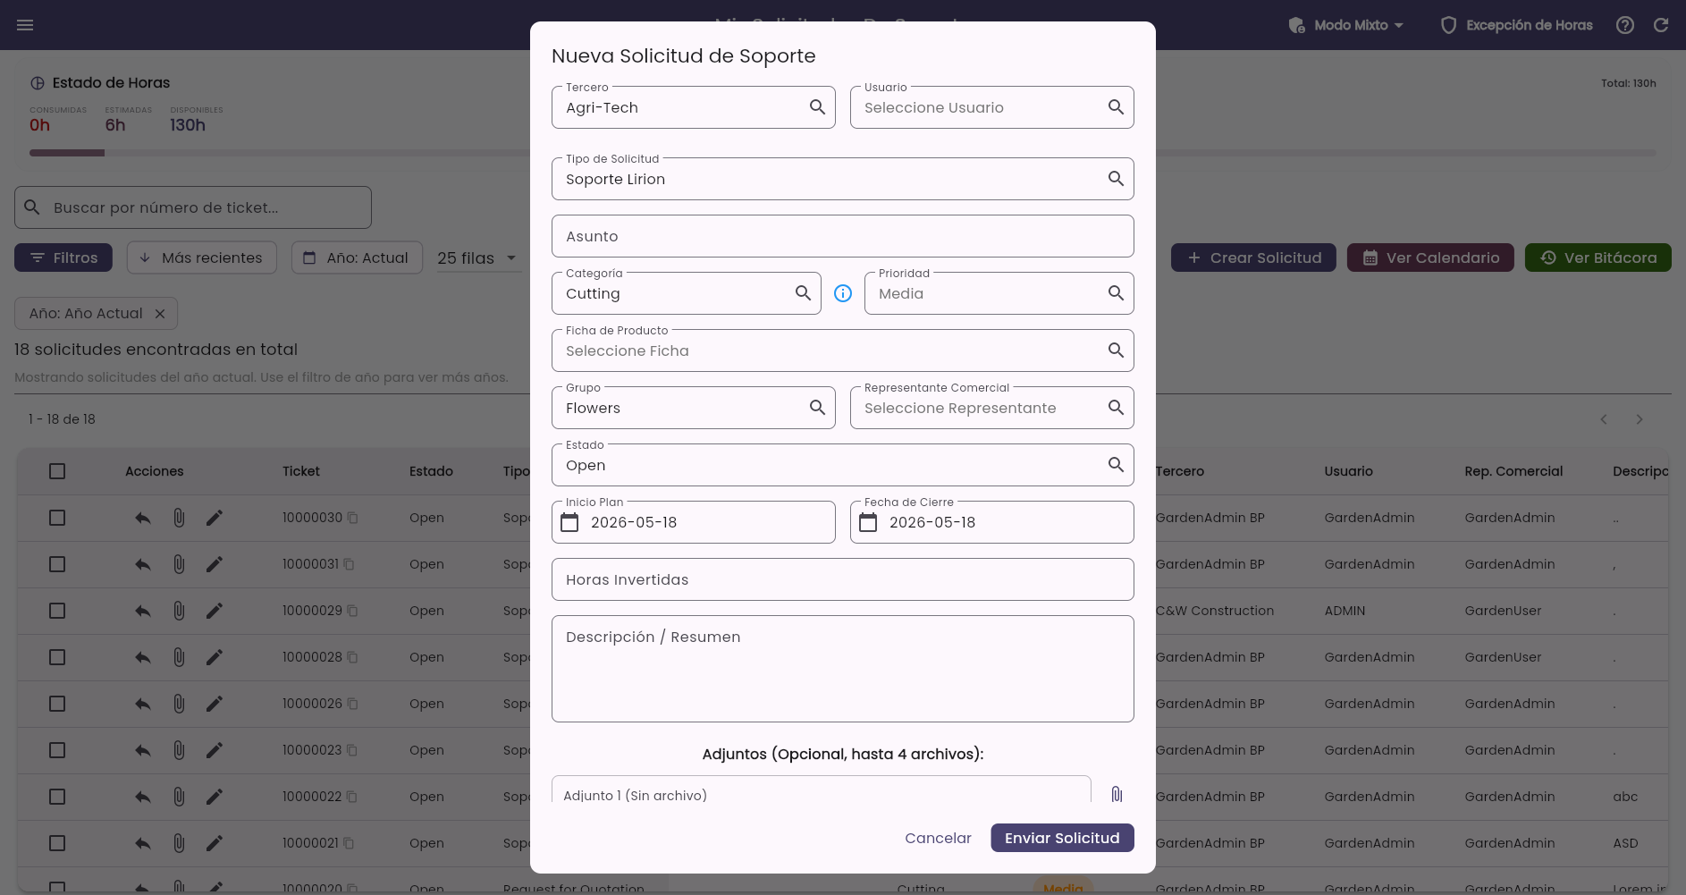Click edit pencil for ticket 10000030

215,518
